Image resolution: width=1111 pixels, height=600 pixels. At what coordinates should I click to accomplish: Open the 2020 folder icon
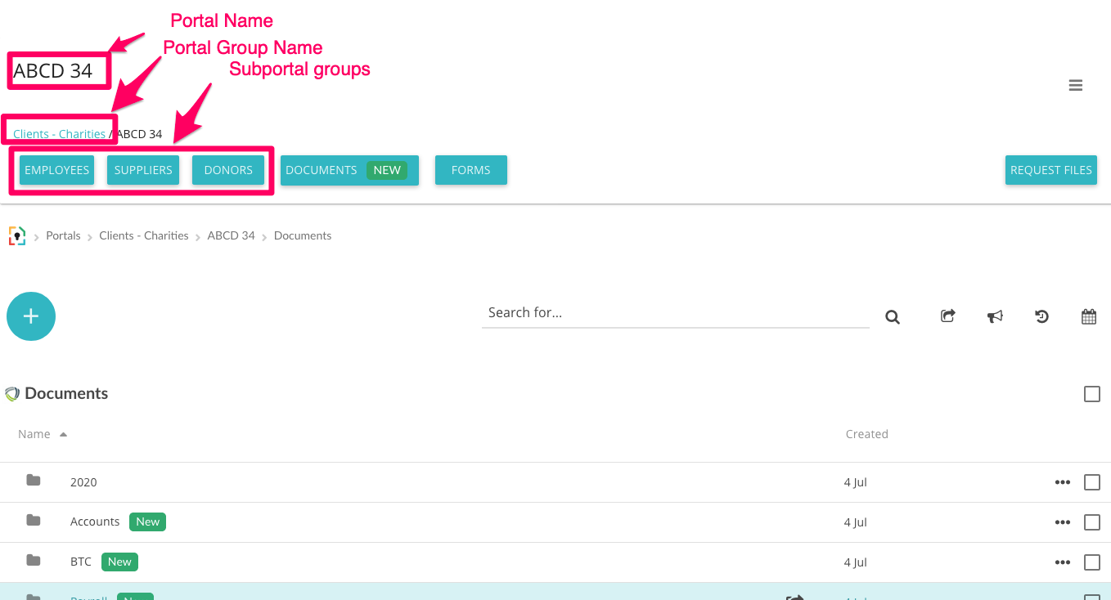coord(34,481)
